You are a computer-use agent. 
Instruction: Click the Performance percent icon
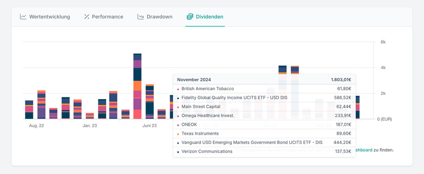pyautogui.click(x=86, y=17)
